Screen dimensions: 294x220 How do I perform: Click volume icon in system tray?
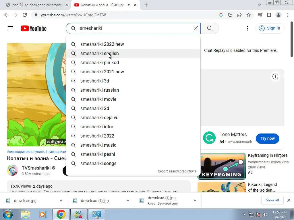coord(265,215)
